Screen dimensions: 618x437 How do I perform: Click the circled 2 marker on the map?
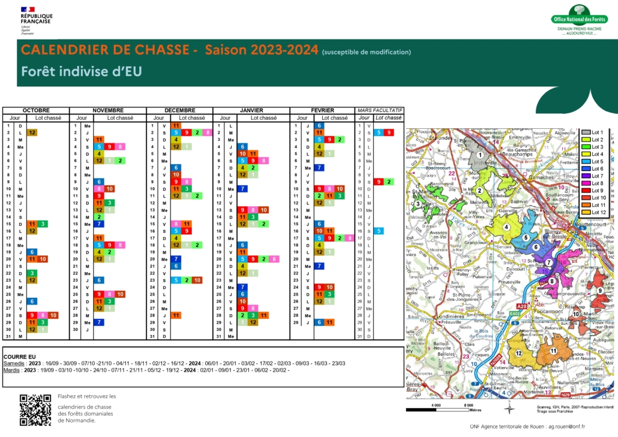[479, 191]
